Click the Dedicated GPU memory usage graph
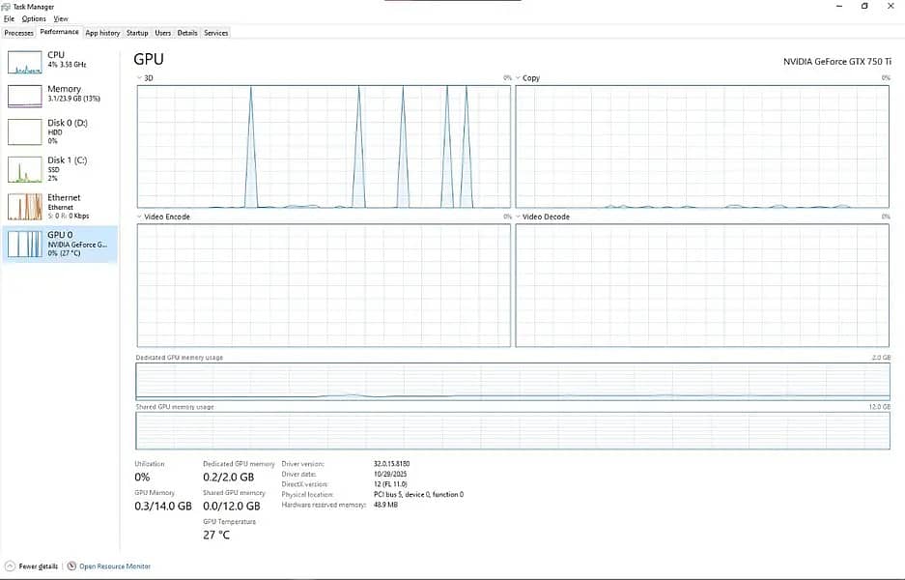 pyautogui.click(x=512, y=382)
